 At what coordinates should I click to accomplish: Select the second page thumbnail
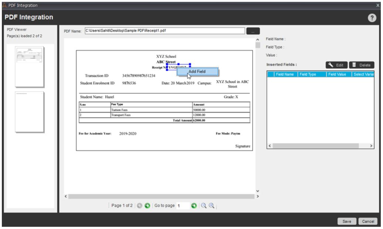click(x=29, y=112)
